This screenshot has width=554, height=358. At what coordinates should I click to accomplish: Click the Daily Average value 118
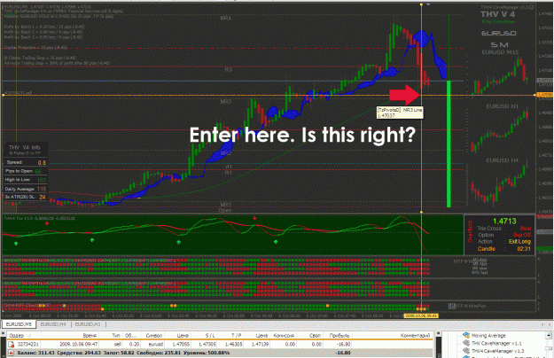(42, 189)
